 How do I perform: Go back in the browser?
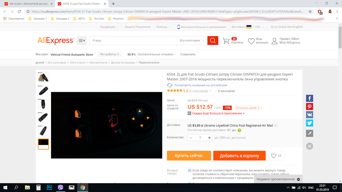point(5,11)
